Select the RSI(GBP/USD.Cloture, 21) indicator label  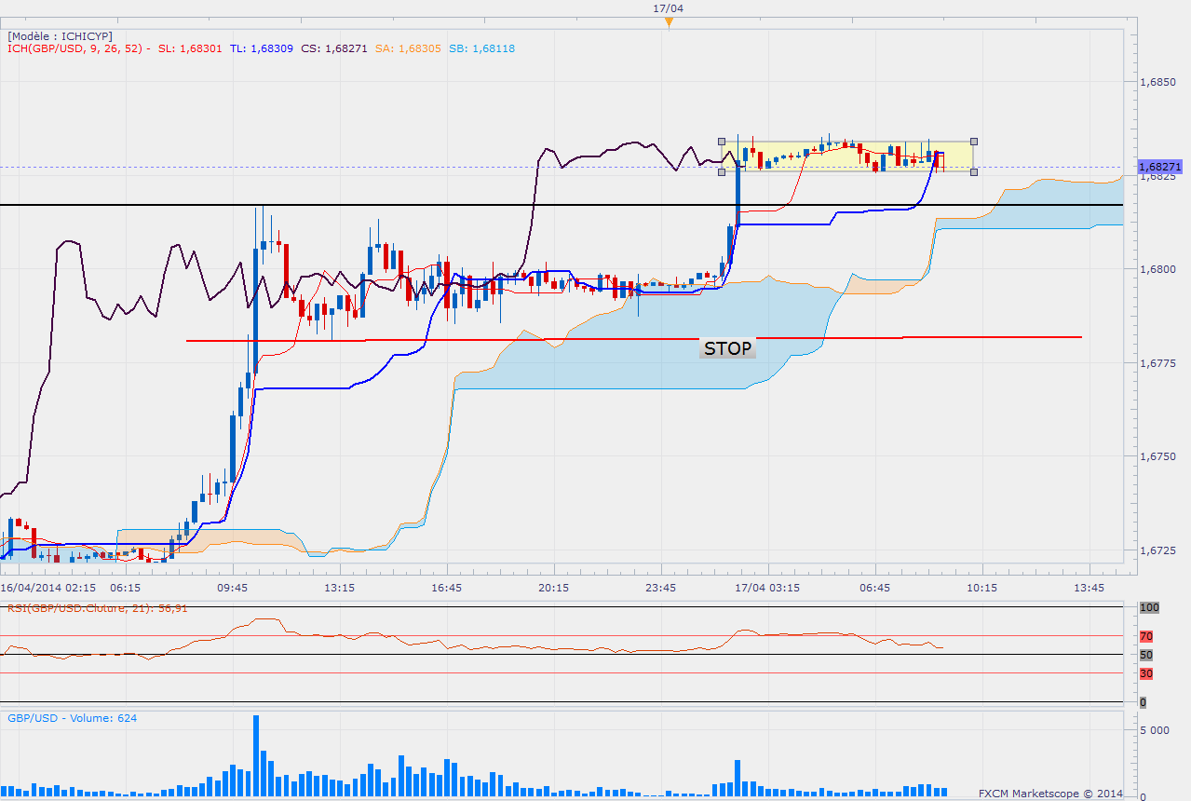pyautogui.click(x=98, y=608)
